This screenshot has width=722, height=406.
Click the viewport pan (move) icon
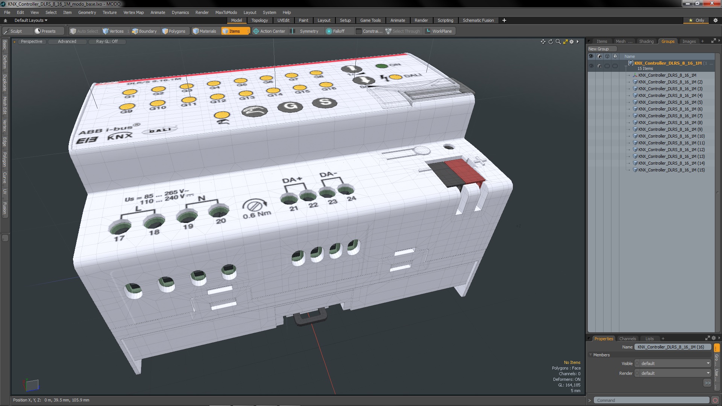tap(543, 42)
